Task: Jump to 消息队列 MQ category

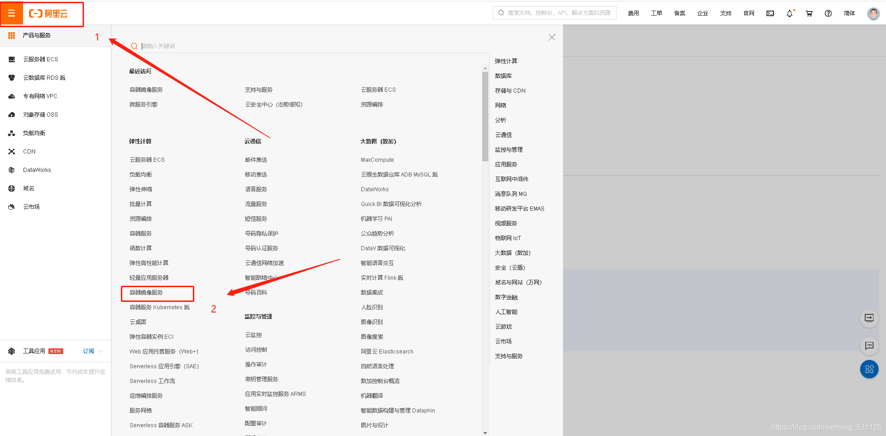Action: click(x=511, y=194)
